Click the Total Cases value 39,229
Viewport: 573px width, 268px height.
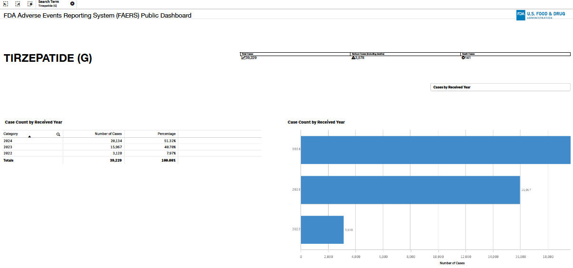tap(251, 57)
